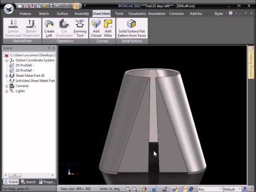The image size is (256, 192).
Task: Click scene tree horizontal scrollbar right arrow
Action: pos(52,175)
